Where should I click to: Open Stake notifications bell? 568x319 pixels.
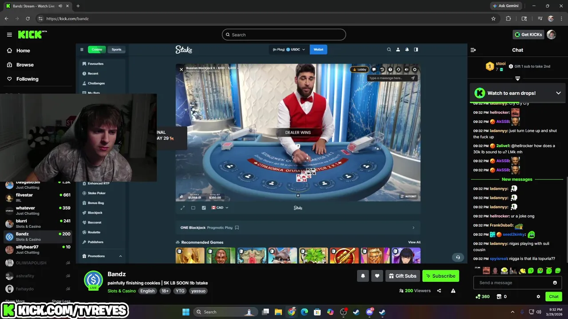click(x=407, y=50)
